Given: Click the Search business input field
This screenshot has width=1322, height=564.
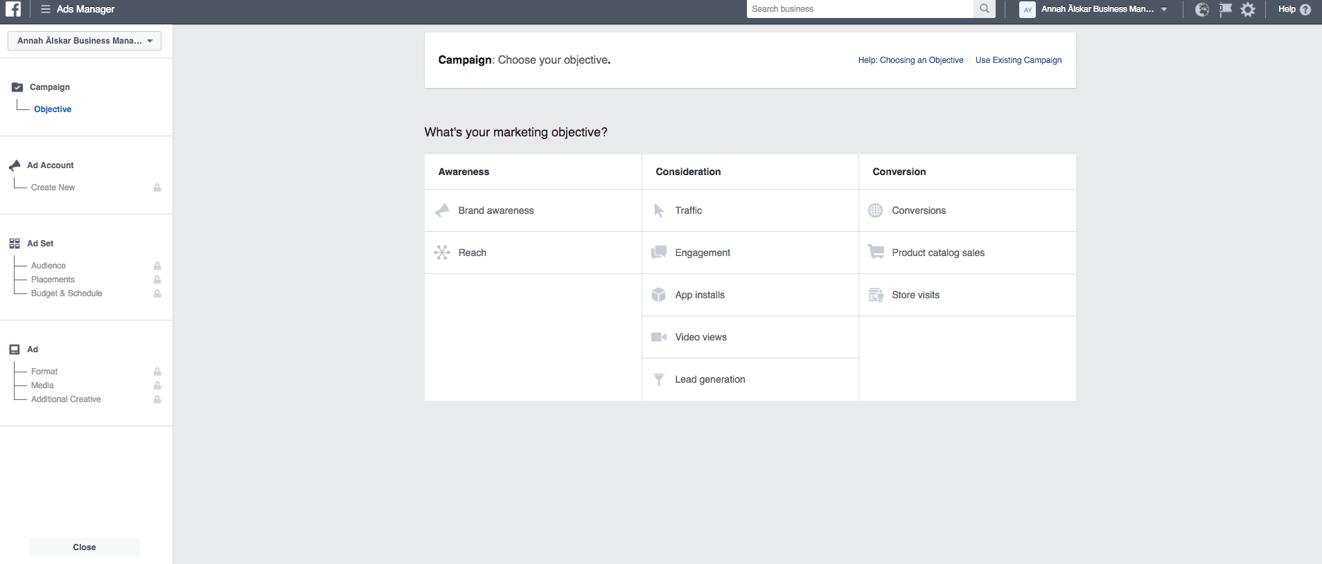Looking at the screenshot, I should coord(859,9).
